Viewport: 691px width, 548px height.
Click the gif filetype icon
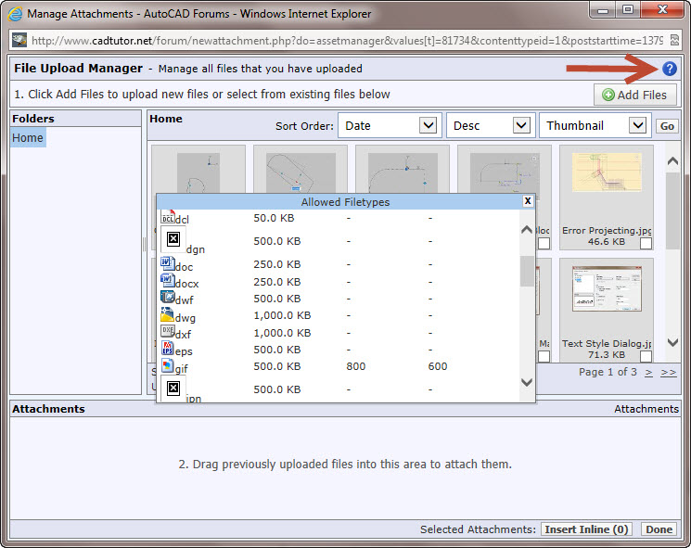coord(168,365)
